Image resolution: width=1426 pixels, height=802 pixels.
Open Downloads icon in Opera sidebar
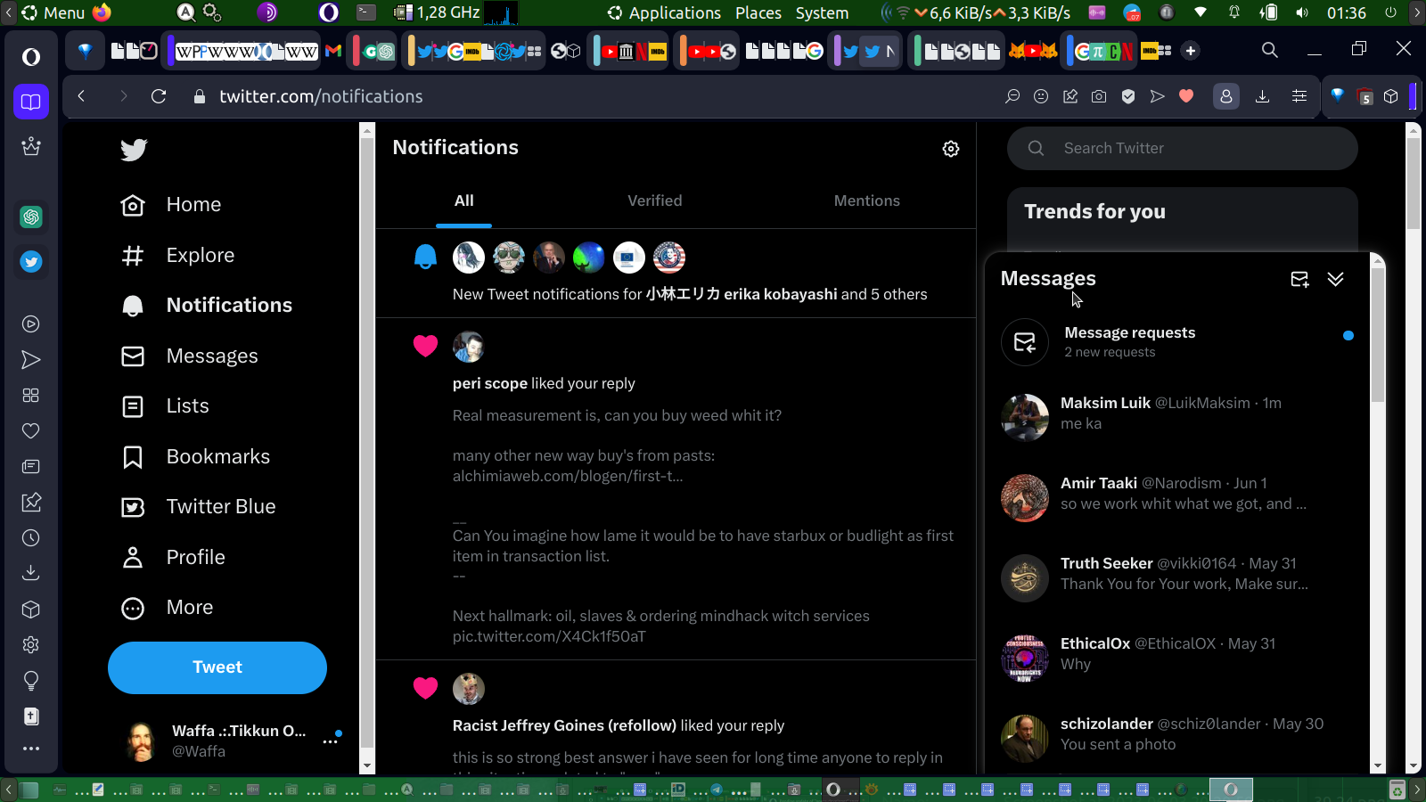tap(31, 573)
